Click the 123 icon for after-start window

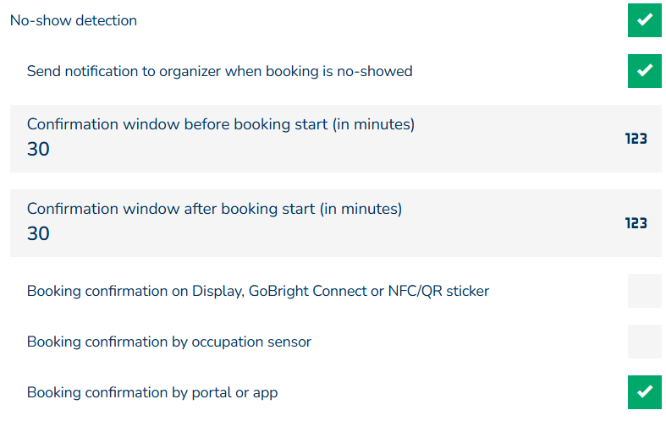[636, 223]
